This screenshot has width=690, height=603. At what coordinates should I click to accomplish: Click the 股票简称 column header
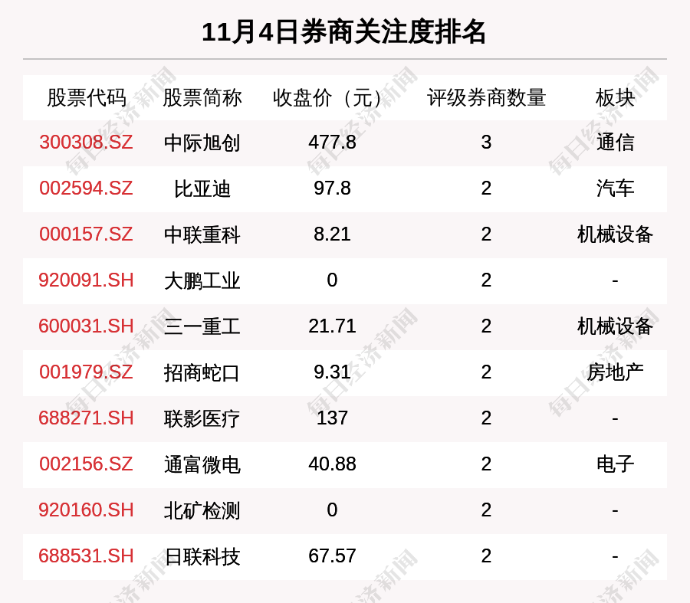coord(202,98)
